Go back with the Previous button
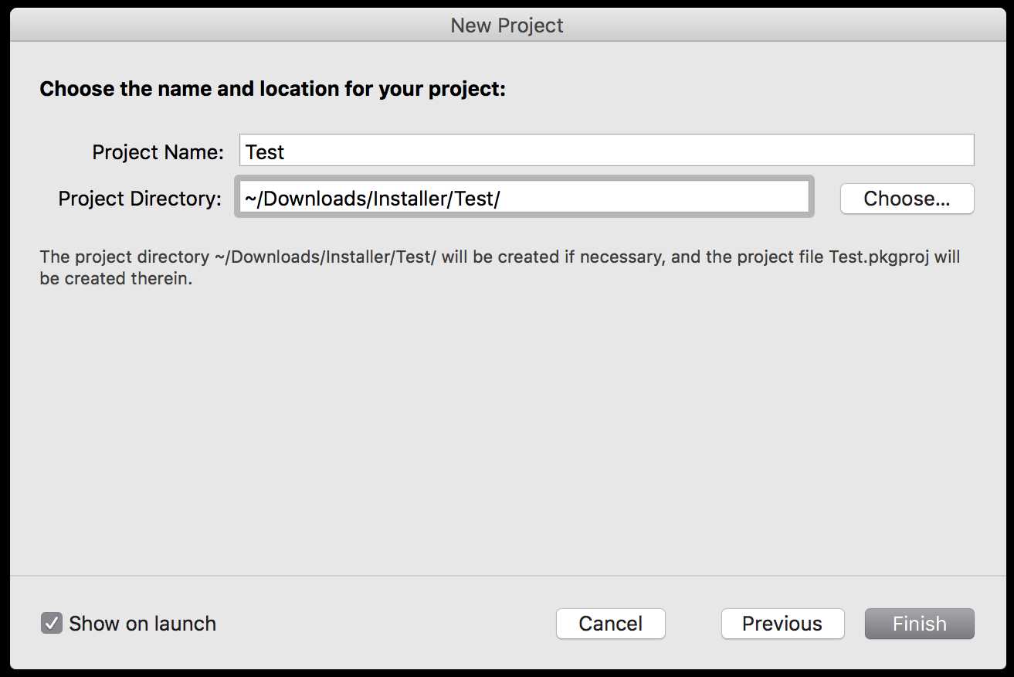Image resolution: width=1014 pixels, height=677 pixels. pos(782,624)
